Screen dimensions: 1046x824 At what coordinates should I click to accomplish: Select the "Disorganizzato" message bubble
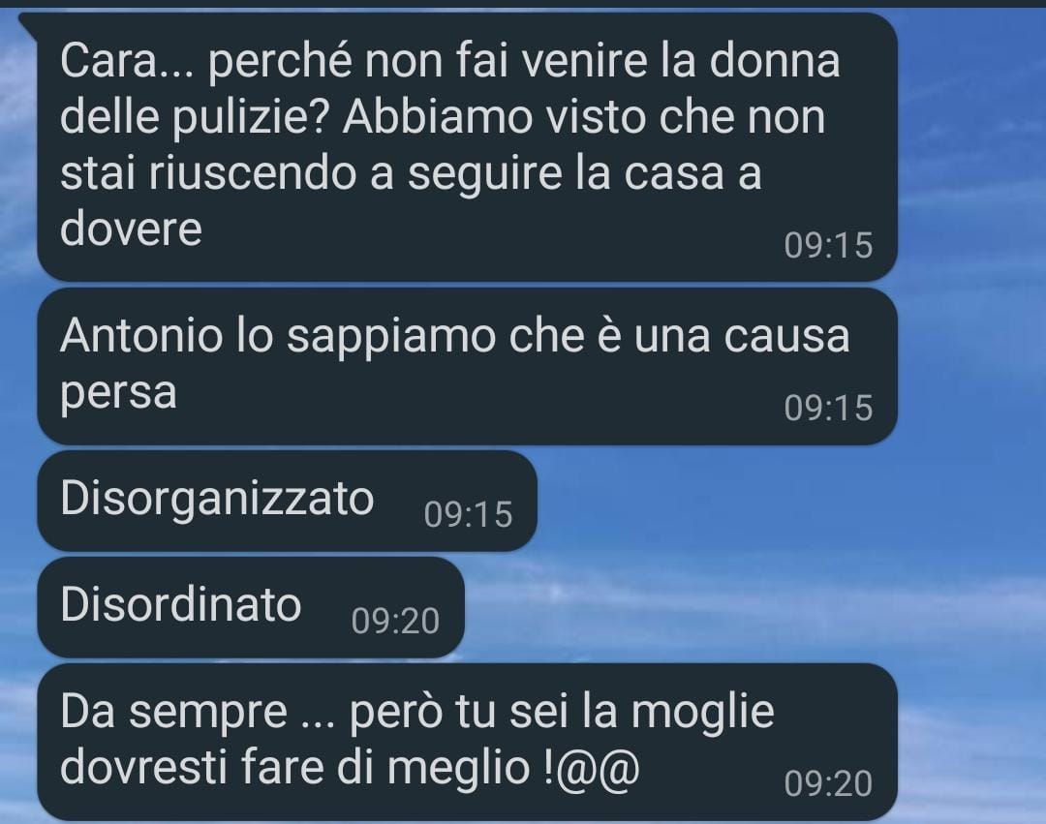(x=287, y=501)
